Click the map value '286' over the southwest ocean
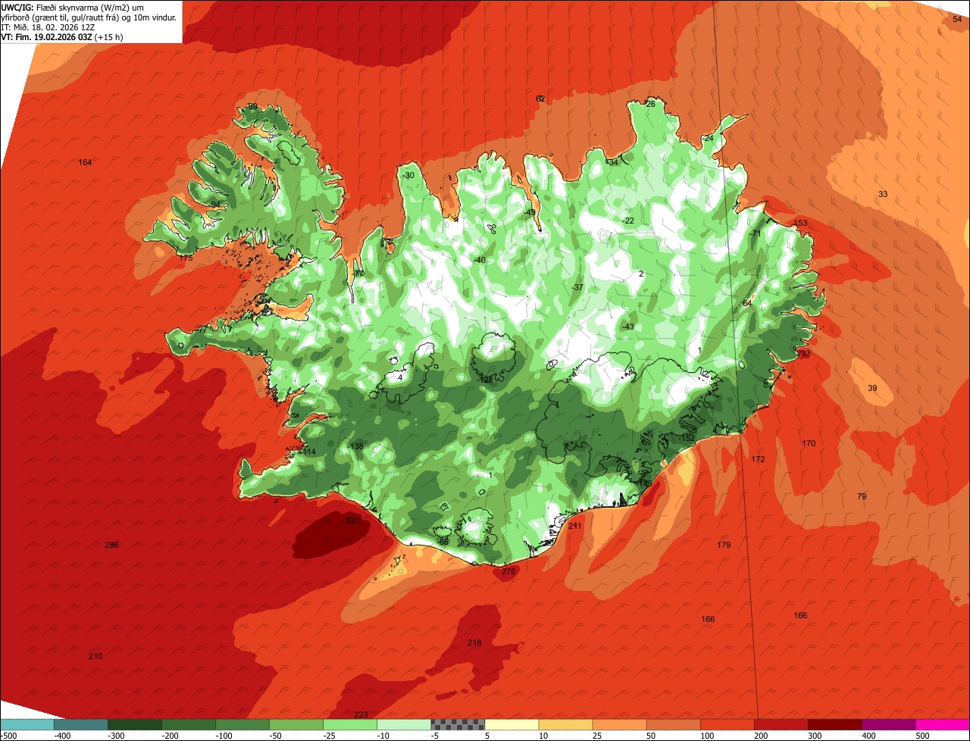 click(x=111, y=545)
